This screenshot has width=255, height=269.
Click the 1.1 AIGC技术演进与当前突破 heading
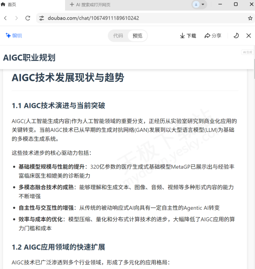click(x=58, y=105)
